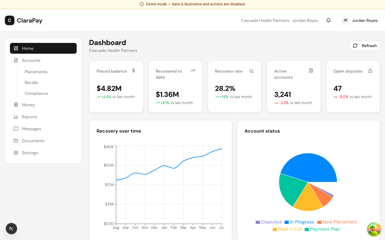This screenshot has width=385, height=240.
Task: Open the Messages section
Action: coord(43,129)
